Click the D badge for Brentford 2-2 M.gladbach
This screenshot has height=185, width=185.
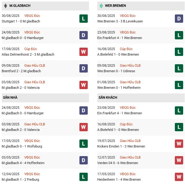[x=83, y=68]
